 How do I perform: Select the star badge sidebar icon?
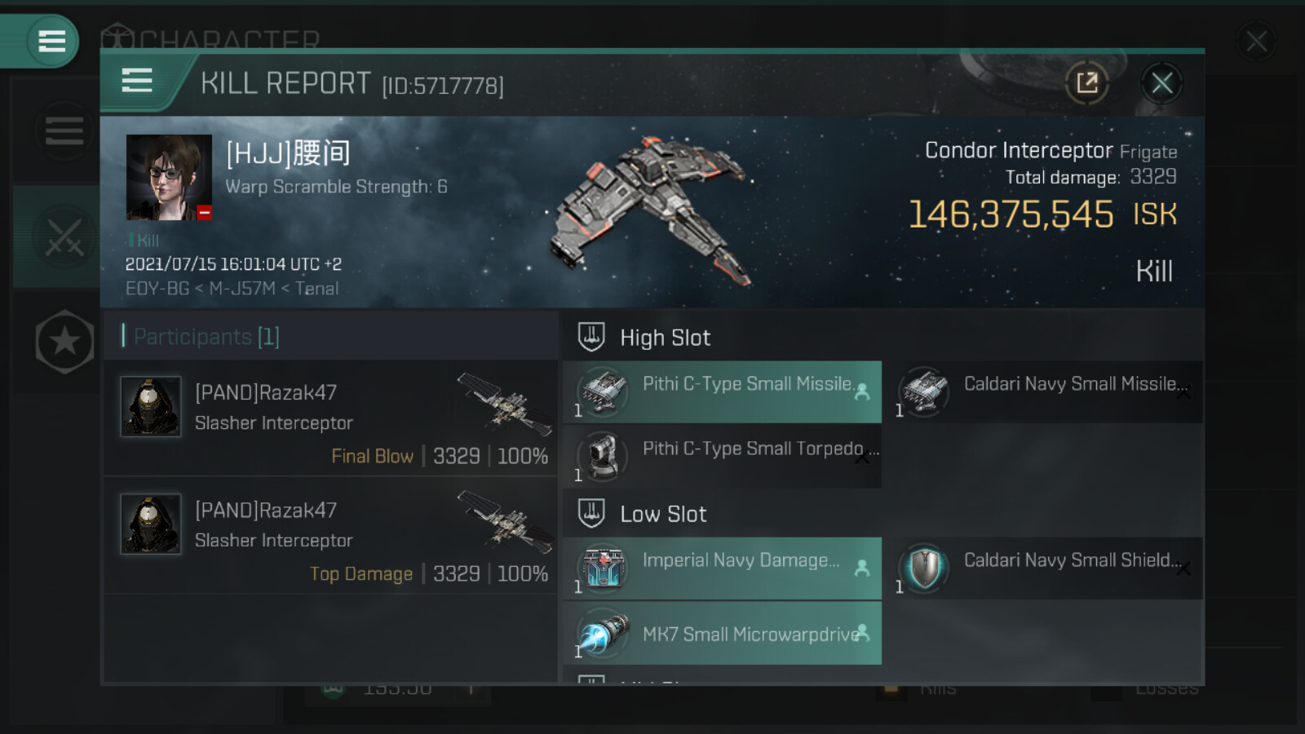[x=64, y=342]
